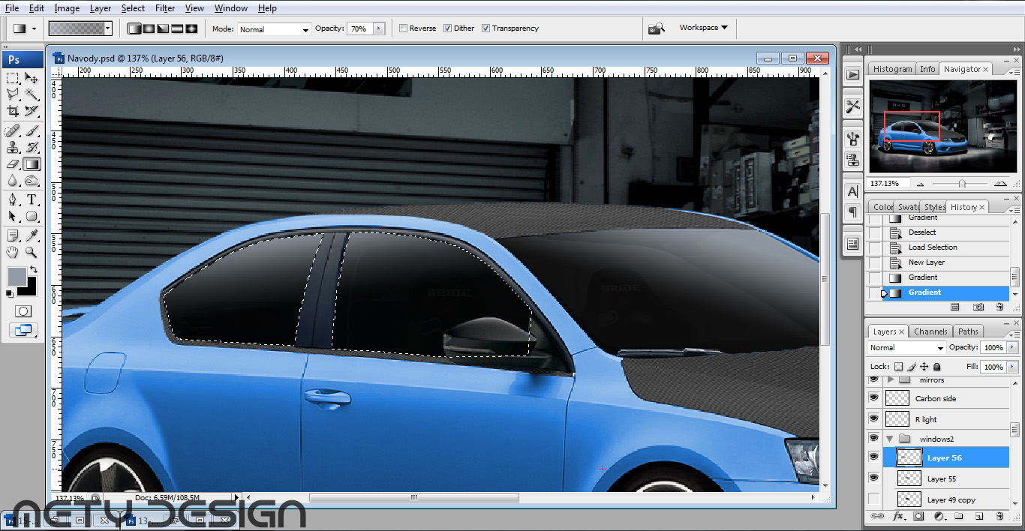Select the Notes tool
The image size is (1025, 531).
(13, 236)
